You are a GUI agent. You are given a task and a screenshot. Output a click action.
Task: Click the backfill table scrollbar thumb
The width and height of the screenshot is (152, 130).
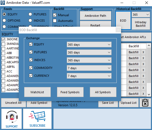(x=149, y=65)
